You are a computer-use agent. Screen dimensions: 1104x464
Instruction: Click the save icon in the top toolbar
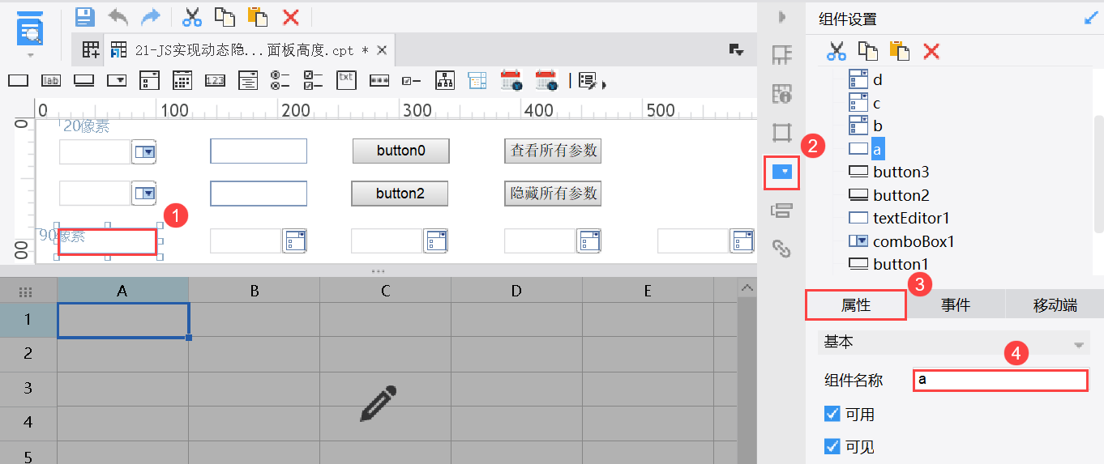tap(85, 16)
